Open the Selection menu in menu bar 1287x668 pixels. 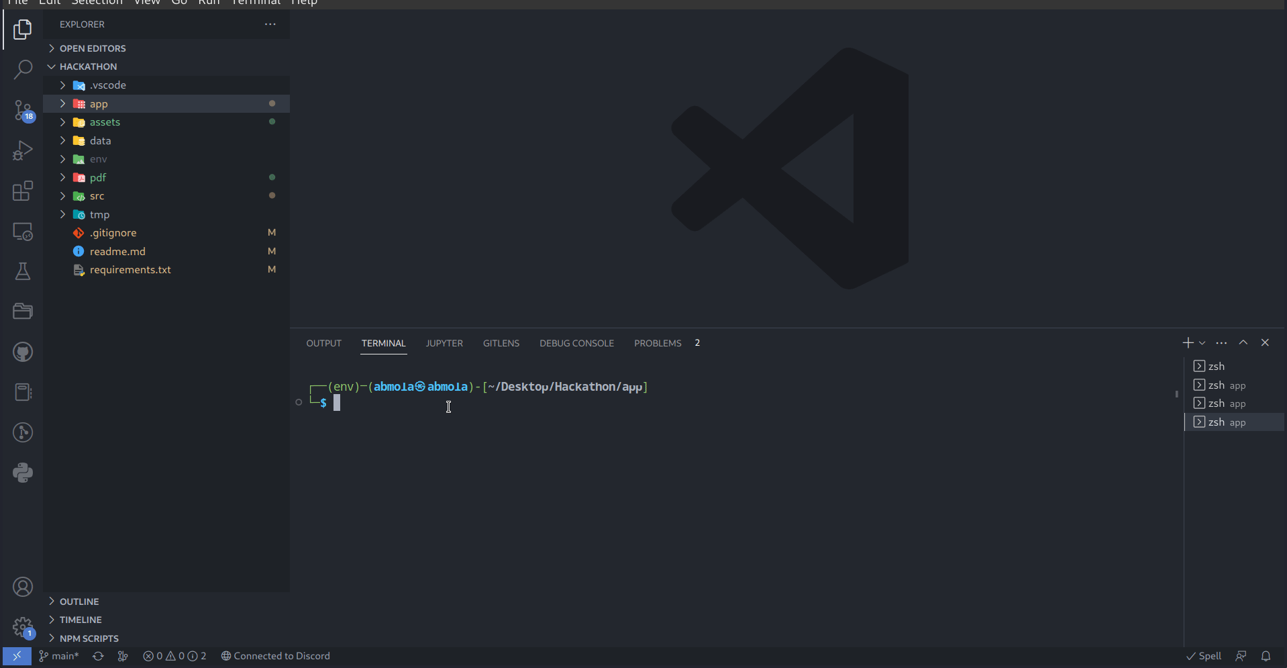point(97,3)
